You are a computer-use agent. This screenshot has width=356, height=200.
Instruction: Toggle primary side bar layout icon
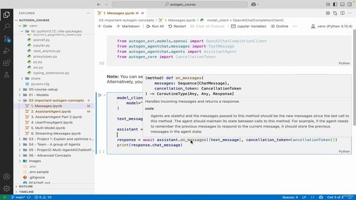(335, 4)
